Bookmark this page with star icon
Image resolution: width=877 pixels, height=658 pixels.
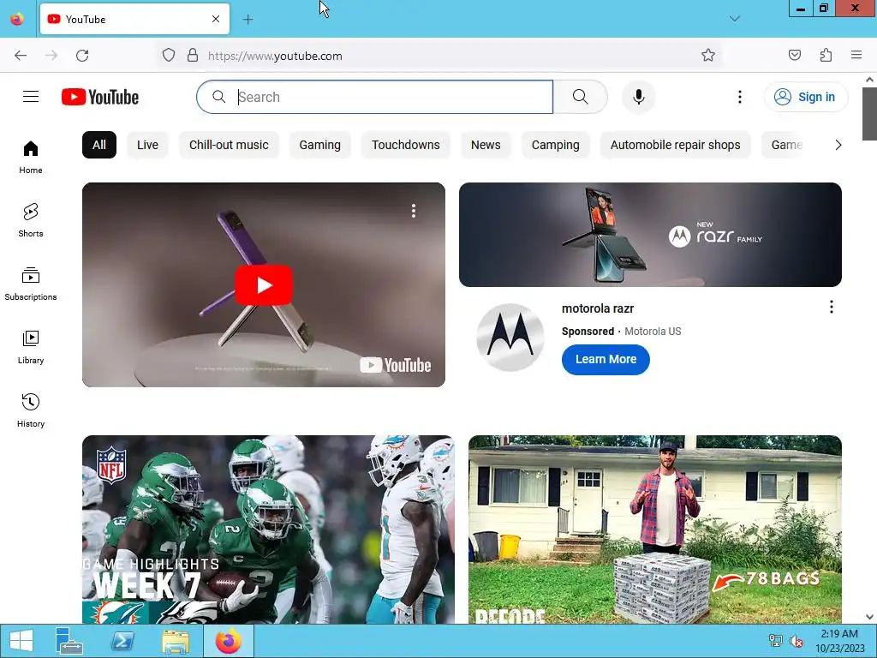coord(708,56)
